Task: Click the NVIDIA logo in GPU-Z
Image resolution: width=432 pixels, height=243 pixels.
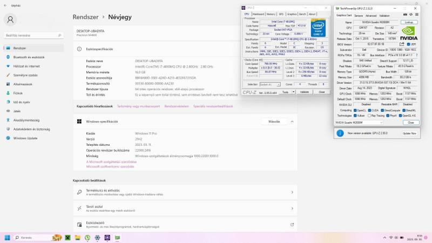Action: point(409,33)
